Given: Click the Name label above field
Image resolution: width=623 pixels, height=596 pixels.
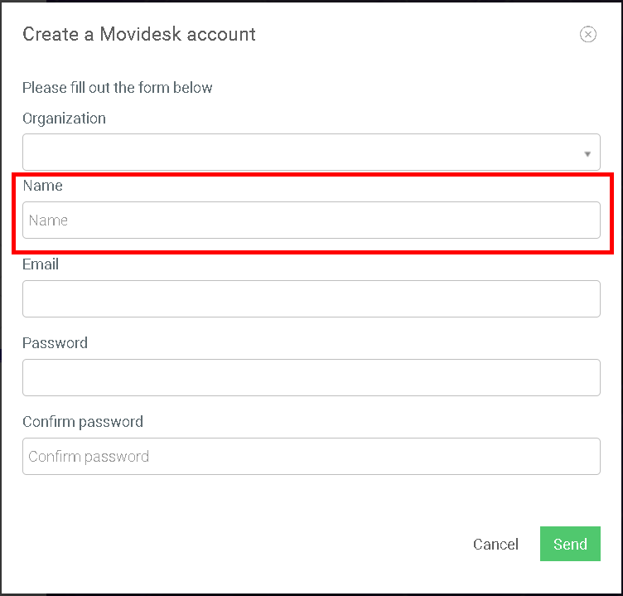Looking at the screenshot, I should coord(42,186).
